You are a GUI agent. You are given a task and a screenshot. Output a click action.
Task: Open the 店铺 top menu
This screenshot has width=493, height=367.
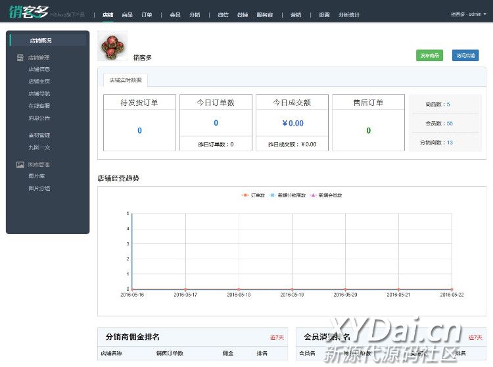click(108, 14)
